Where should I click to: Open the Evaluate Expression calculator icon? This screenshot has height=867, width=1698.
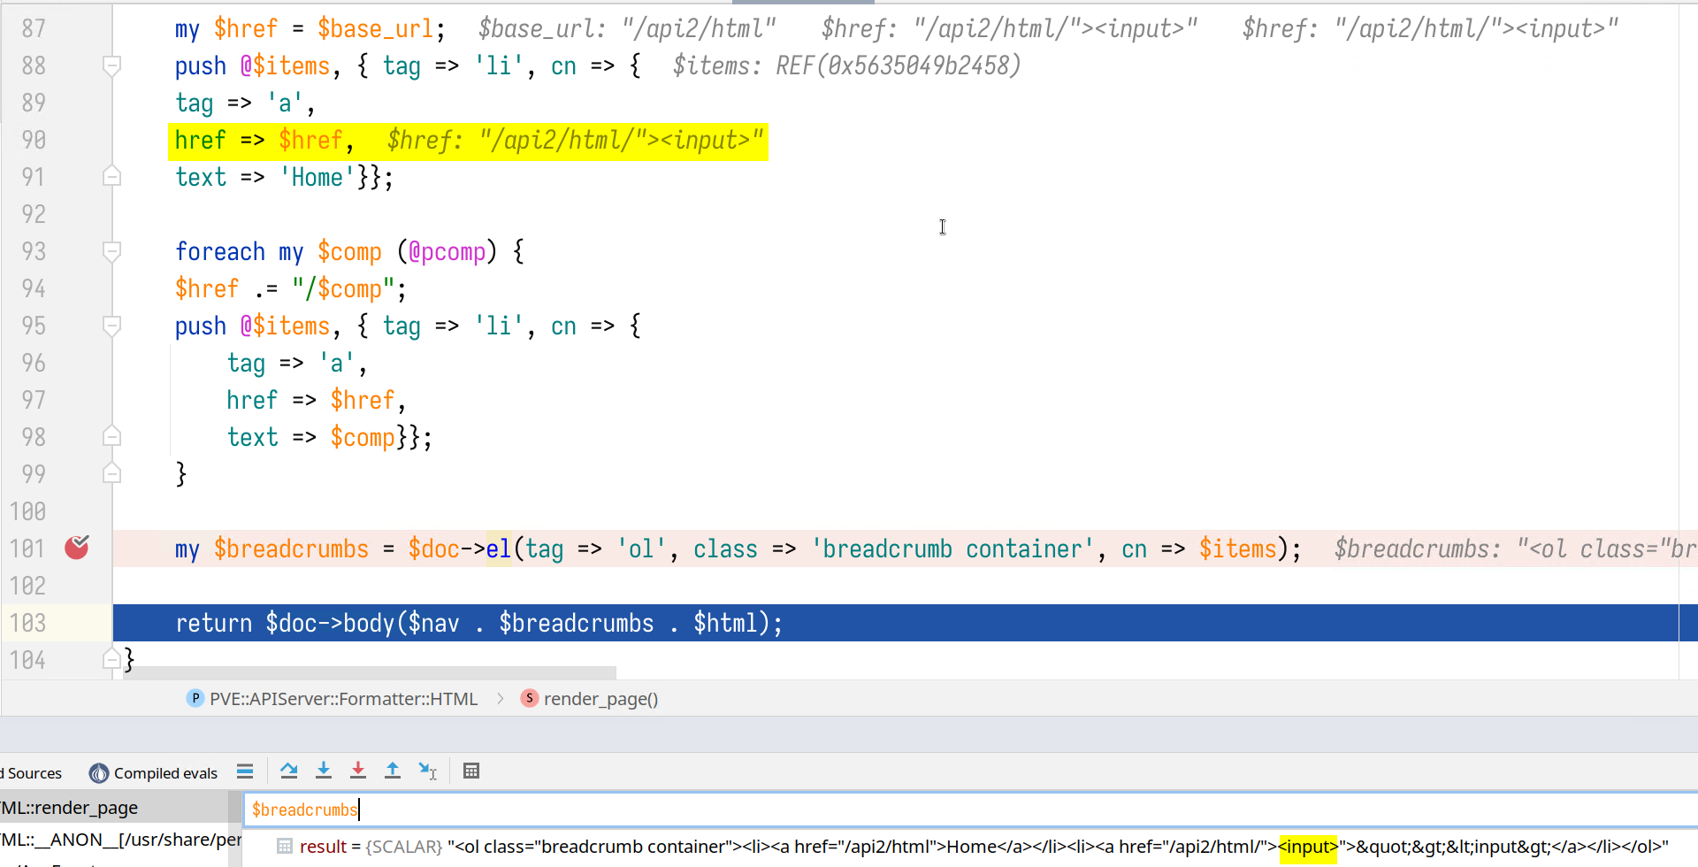[471, 771]
